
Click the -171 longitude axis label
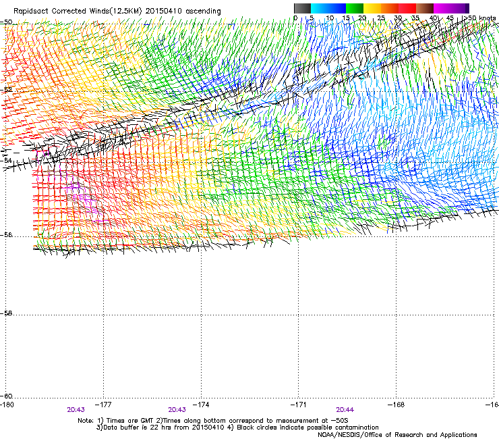(x=299, y=405)
